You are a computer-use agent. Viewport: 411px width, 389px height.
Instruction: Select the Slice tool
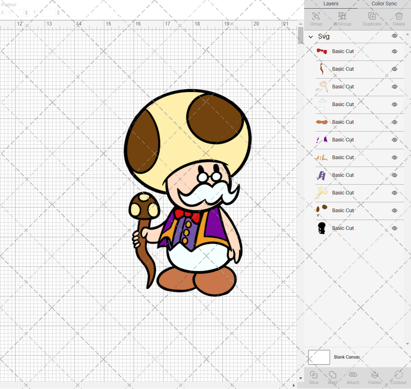[313, 377]
